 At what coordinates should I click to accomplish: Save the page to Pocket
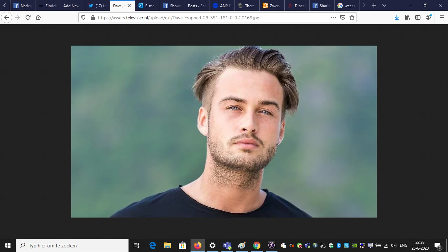[x=343, y=18]
